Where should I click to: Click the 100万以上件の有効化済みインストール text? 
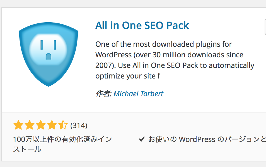[62, 139]
